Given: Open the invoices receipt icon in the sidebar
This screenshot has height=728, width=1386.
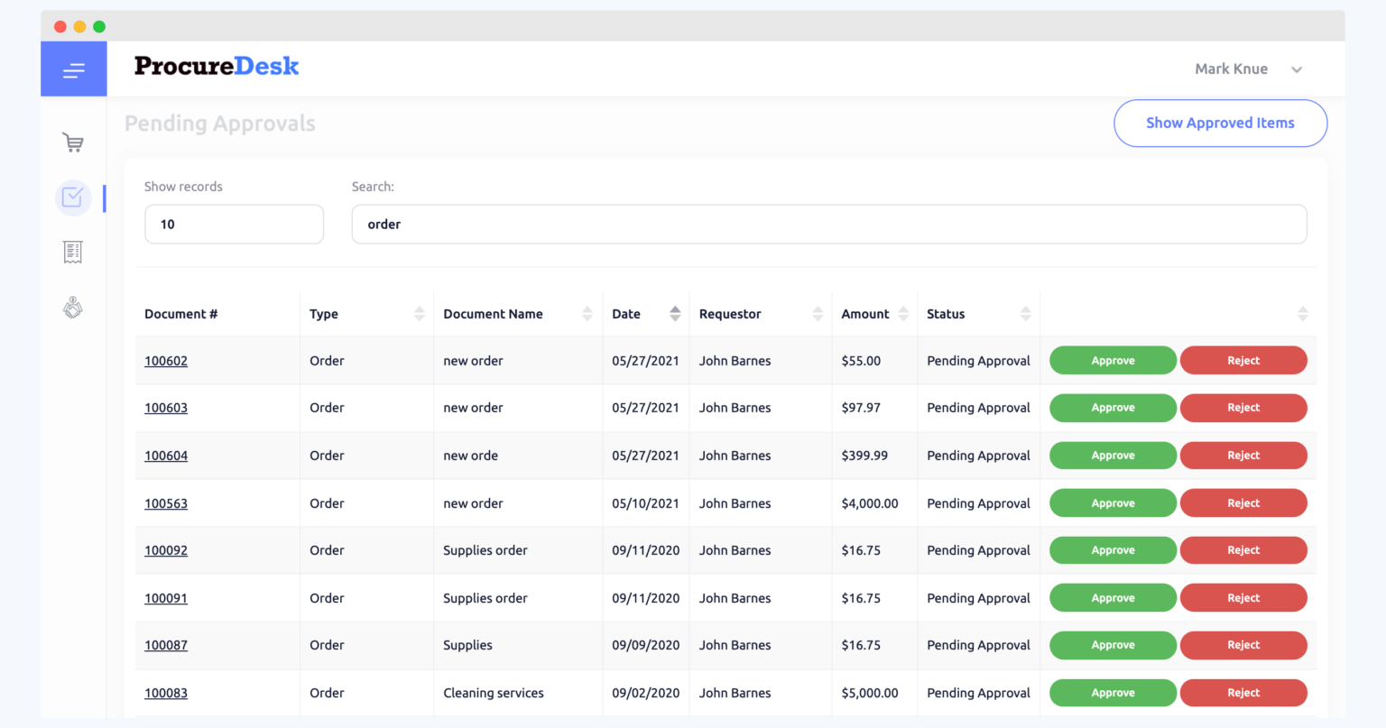Looking at the screenshot, I should click(73, 252).
